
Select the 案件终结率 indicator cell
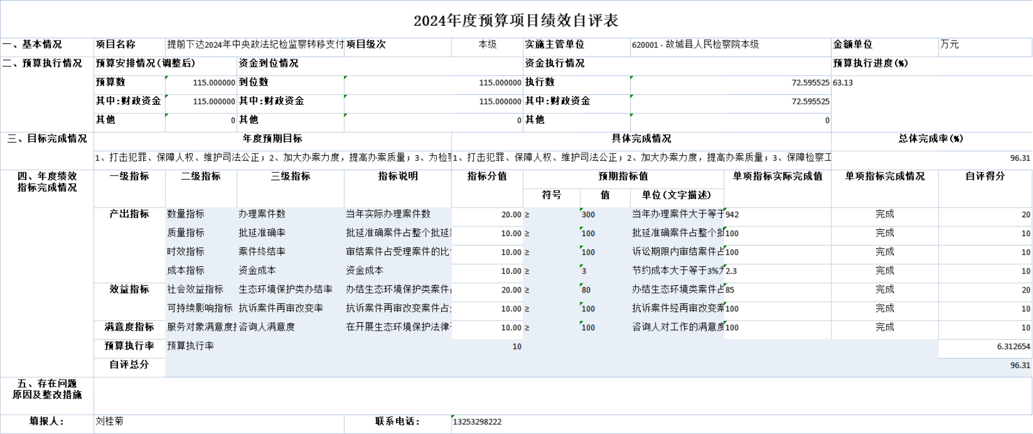(x=290, y=252)
